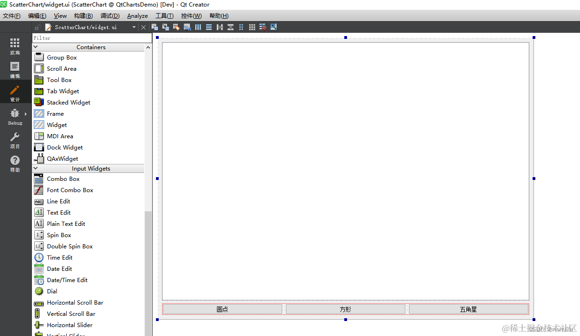Click the Edit Signals/Slots toolbar icon

(165, 27)
